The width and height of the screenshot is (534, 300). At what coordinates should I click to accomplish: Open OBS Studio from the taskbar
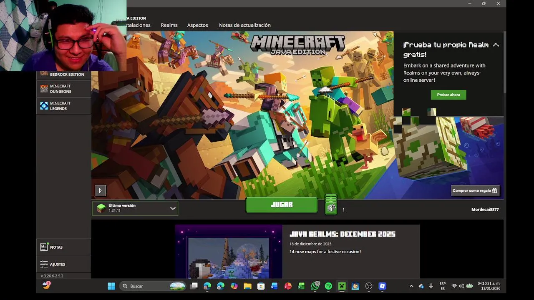(369, 286)
